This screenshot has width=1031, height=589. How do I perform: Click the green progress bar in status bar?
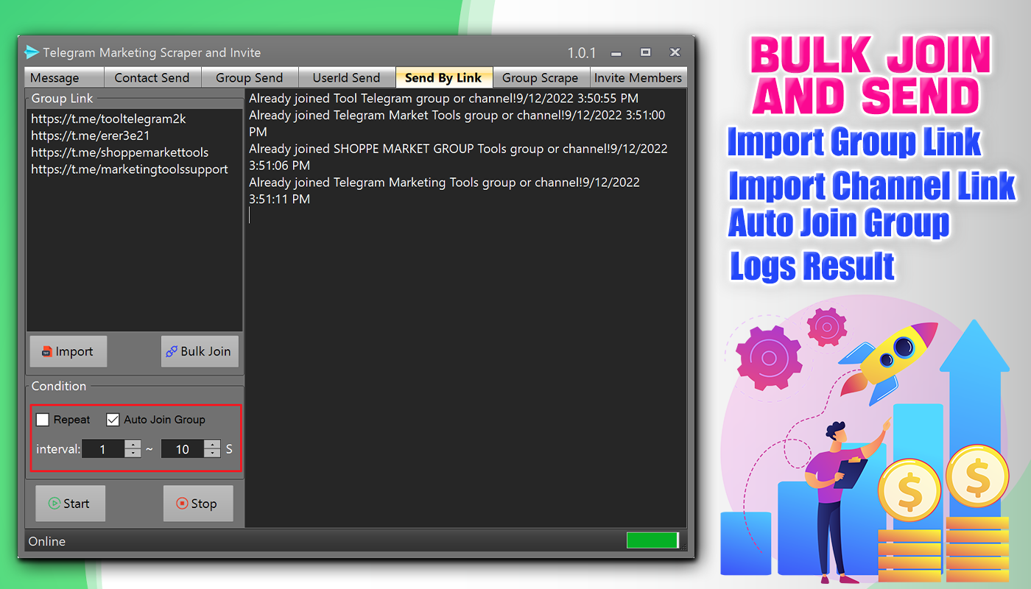[652, 540]
